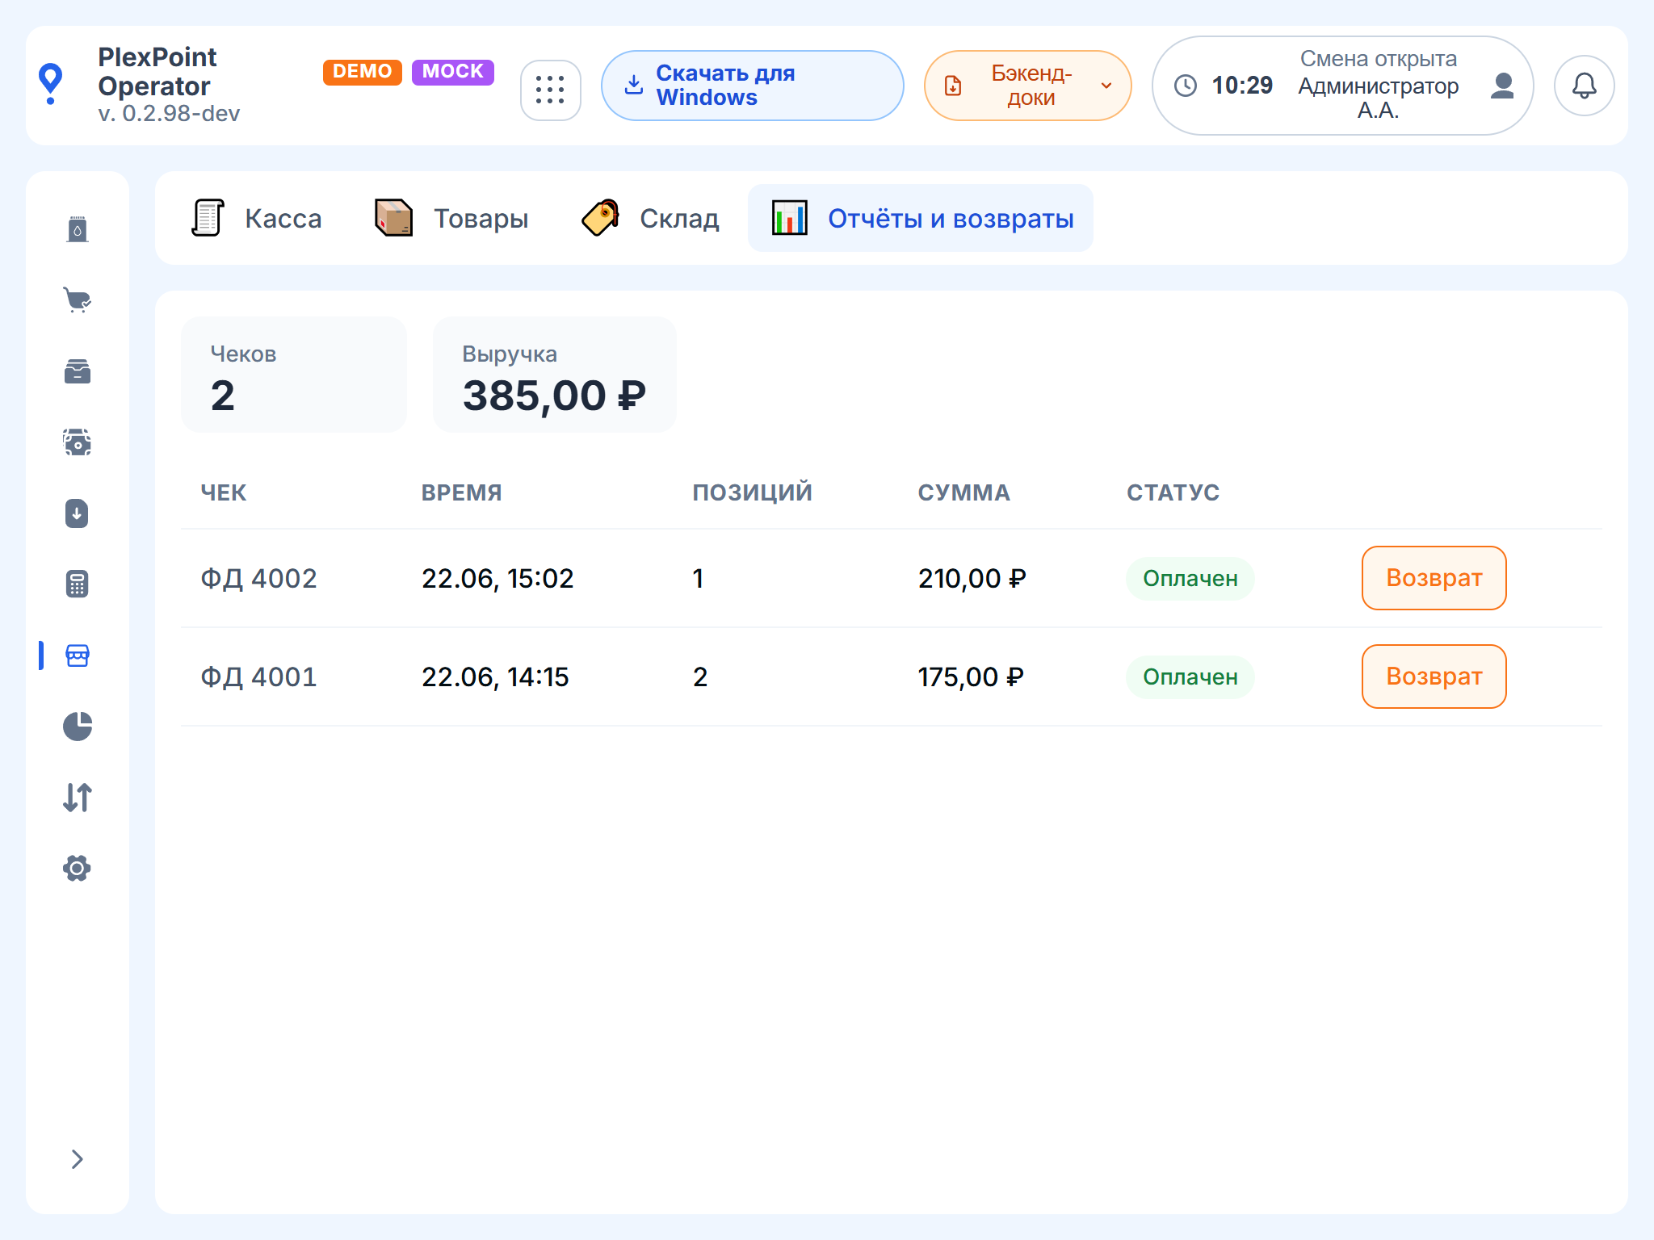Click Возврат for receipt ФД 4001
The height and width of the screenshot is (1240, 1654).
1434,677
